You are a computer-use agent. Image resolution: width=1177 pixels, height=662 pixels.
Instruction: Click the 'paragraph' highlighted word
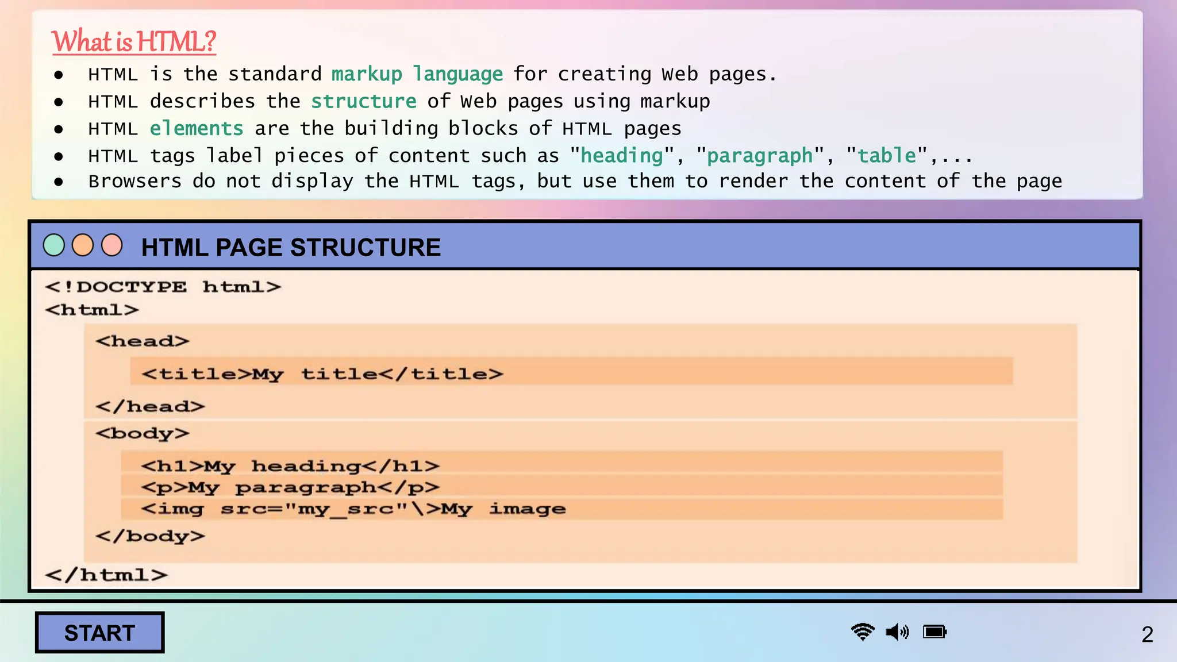coord(760,156)
